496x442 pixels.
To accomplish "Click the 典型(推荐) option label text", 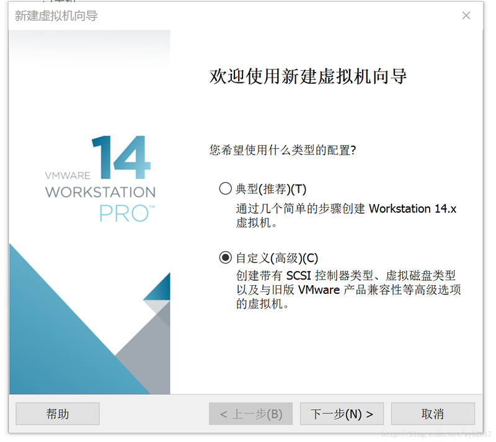I will tap(271, 189).
